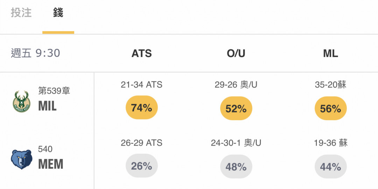The height and width of the screenshot is (189, 378).
Task: Click the ATS column header
Action: tap(141, 53)
